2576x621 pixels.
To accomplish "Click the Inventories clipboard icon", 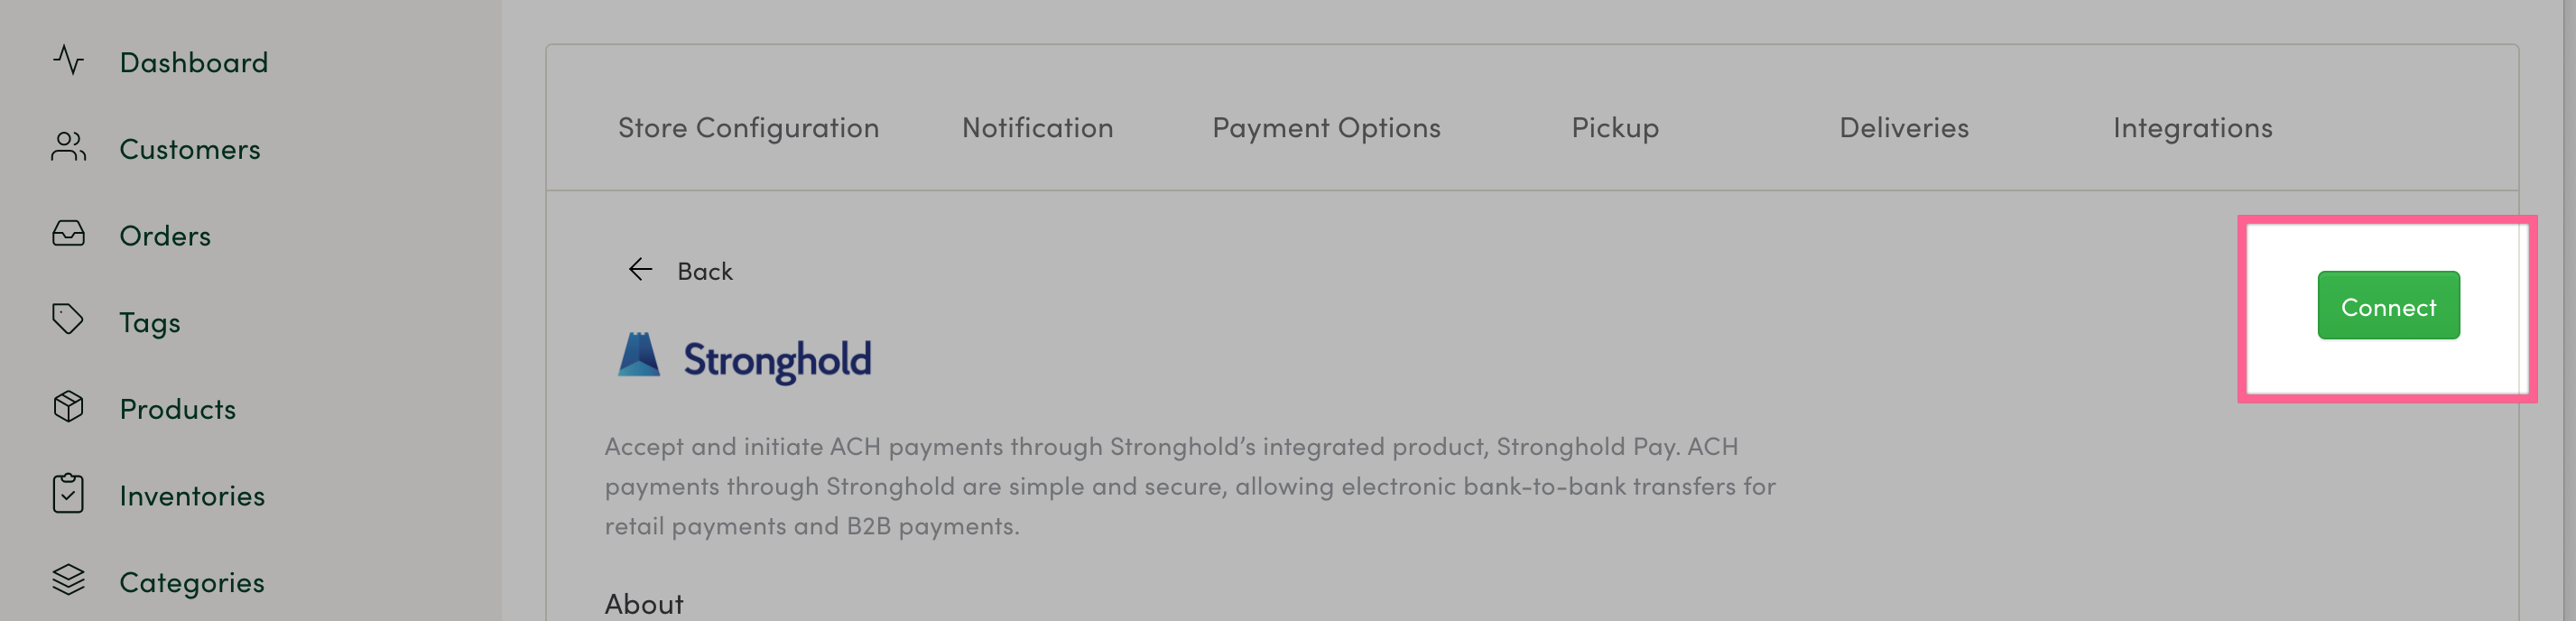I will [68, 494].
